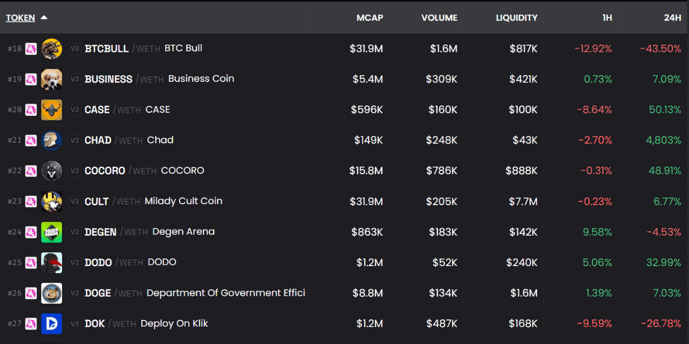Sort by the LIQUIDITY column header
This screenshot has height=344, width=689.
(517, 18)
